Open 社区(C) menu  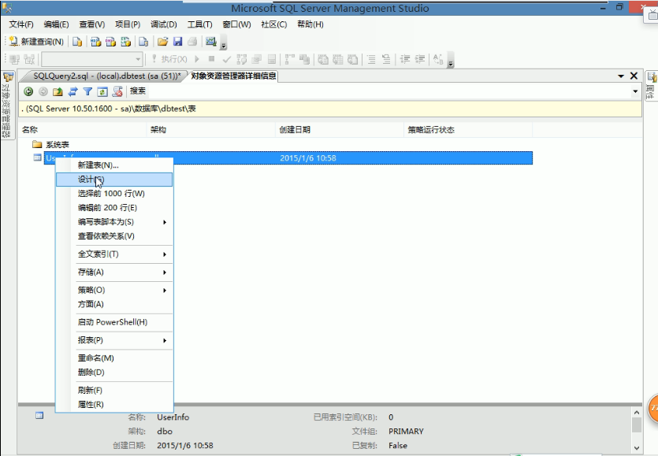coord(274,24)
